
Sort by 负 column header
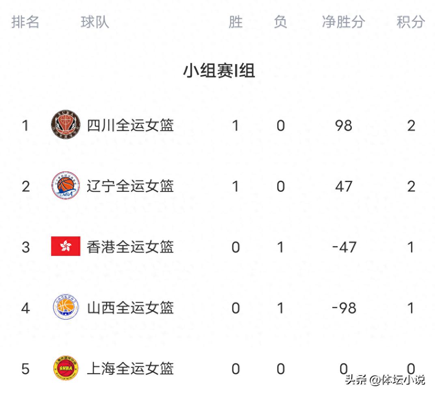pyautogui.click(x=280, y=22)
